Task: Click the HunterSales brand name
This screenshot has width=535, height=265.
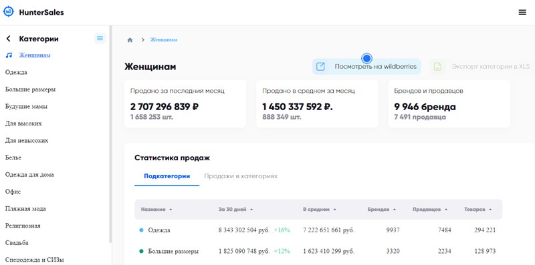Action: (41, 12)
